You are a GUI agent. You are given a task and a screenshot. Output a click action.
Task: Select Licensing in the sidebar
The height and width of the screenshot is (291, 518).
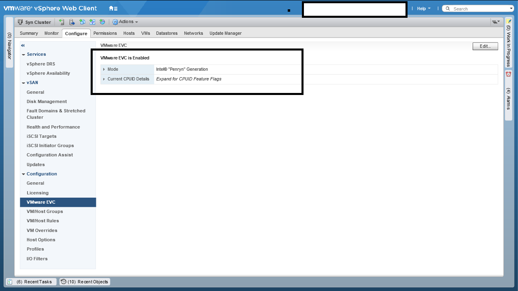pyautogui.click(x=38, y=193)
